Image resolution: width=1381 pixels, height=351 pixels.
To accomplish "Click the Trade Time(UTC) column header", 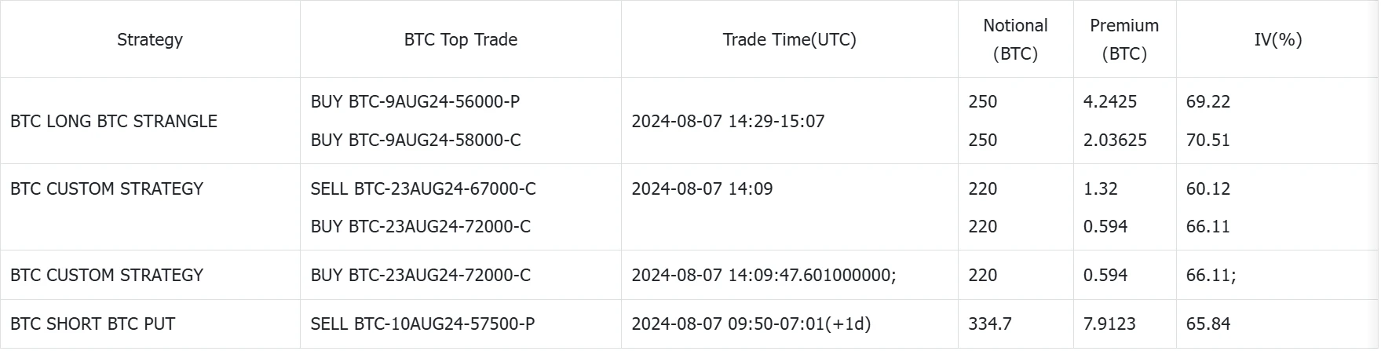I will tap(790, 39).
